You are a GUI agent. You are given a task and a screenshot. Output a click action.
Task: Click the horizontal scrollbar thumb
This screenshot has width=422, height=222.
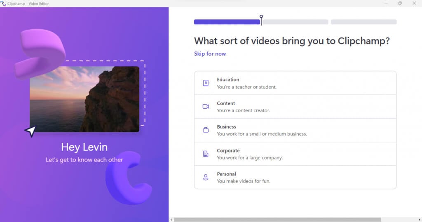pos(277,220)
